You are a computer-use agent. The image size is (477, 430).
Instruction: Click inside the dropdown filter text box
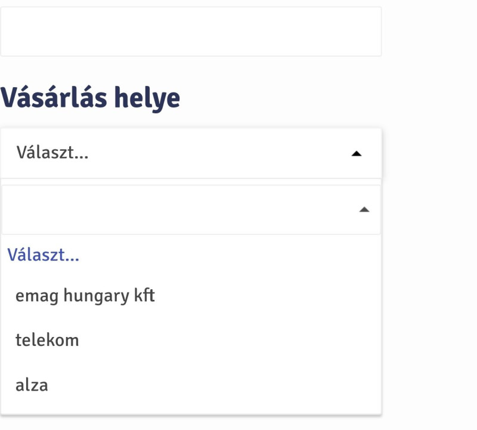coord(179,210)
